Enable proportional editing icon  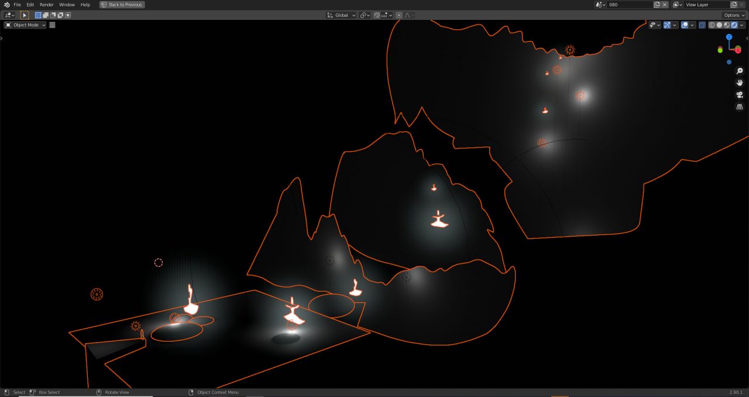tap(400, 15)
